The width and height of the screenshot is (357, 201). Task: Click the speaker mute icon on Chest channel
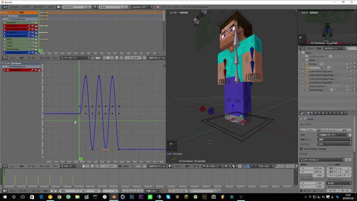[x=33, y=42]
